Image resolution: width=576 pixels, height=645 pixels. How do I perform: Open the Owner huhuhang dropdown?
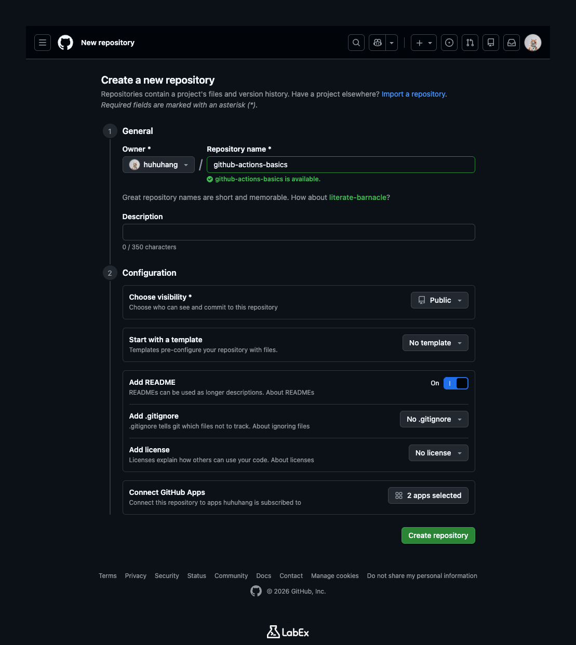[158, 165]
